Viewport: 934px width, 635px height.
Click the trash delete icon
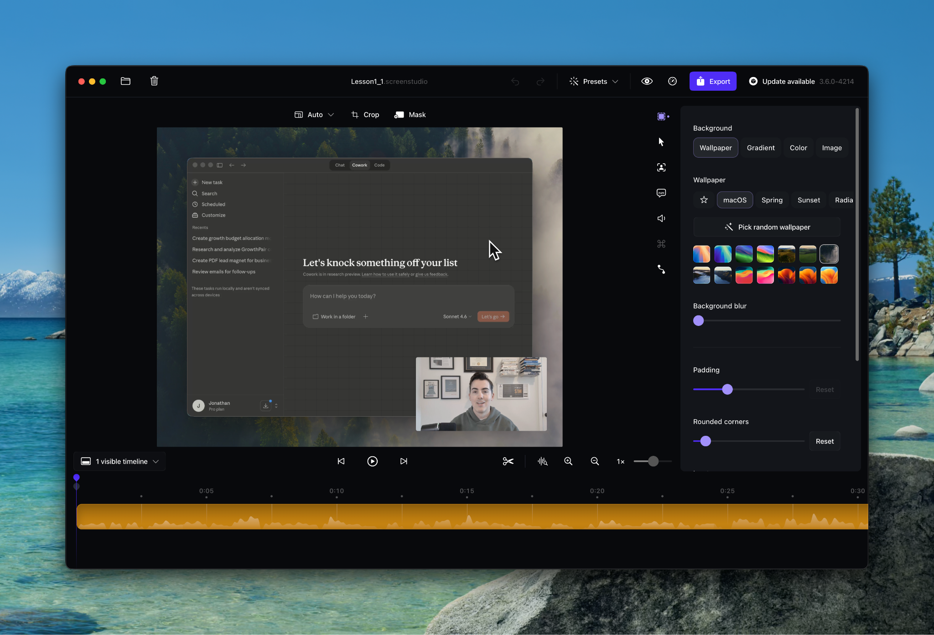coord(154,81)
